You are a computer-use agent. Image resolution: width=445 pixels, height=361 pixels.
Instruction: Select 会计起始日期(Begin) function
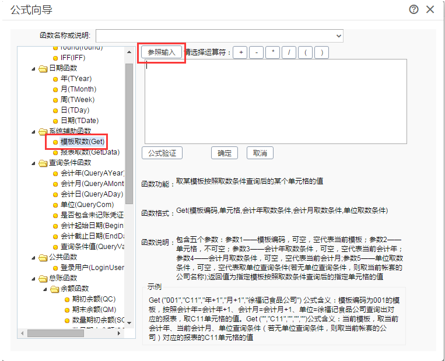point(93,226)
